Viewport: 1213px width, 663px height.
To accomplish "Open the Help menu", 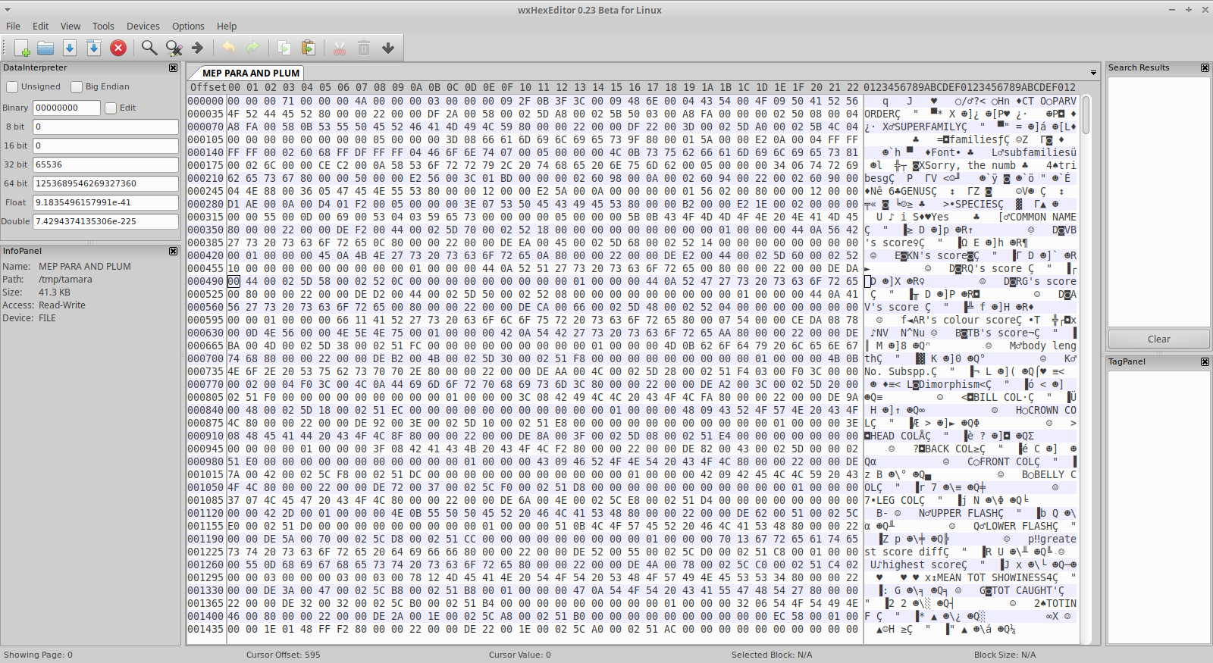I will 227,26.
